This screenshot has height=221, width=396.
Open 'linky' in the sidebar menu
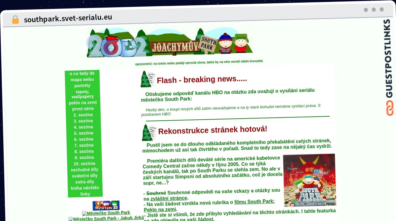(x=85, y=194)
